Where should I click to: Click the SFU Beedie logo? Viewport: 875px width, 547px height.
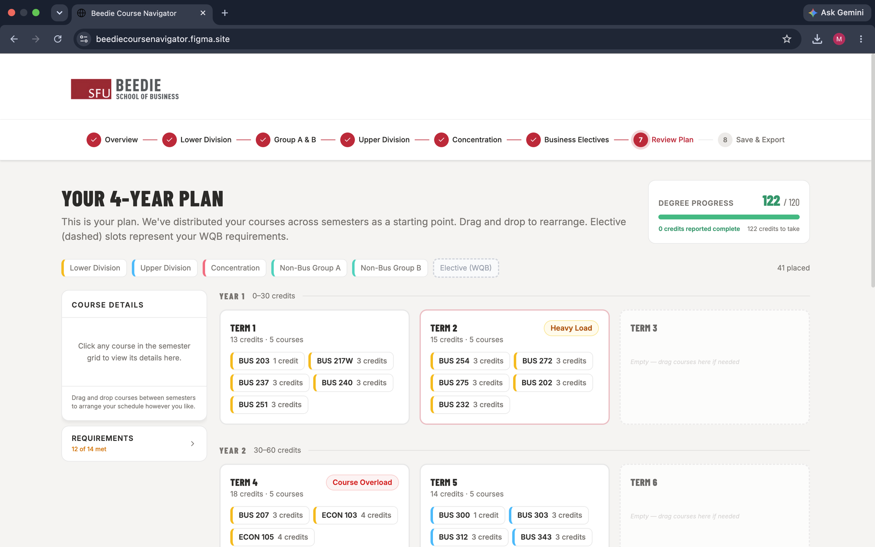click(125, 89)
